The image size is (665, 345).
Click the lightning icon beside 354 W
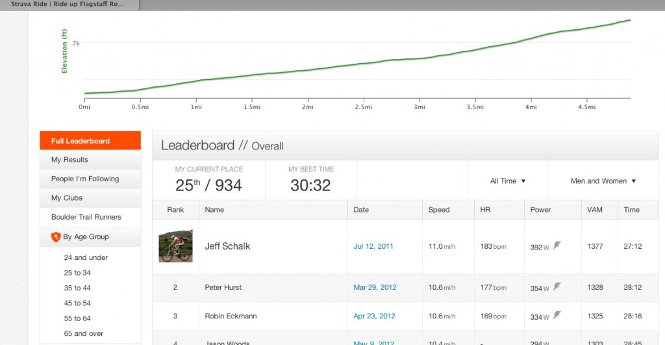pyautogui.click(x=557, y=287)
